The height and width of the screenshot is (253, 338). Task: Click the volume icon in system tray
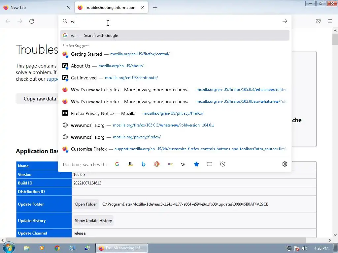[x=305, y=248]
